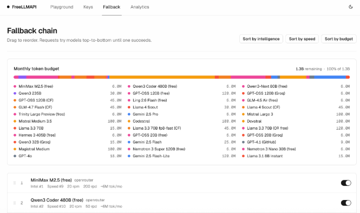Select the GPT-4.1 (GitHub) legend entry
This screenshot has width=360, height=213.
point(296,142)
